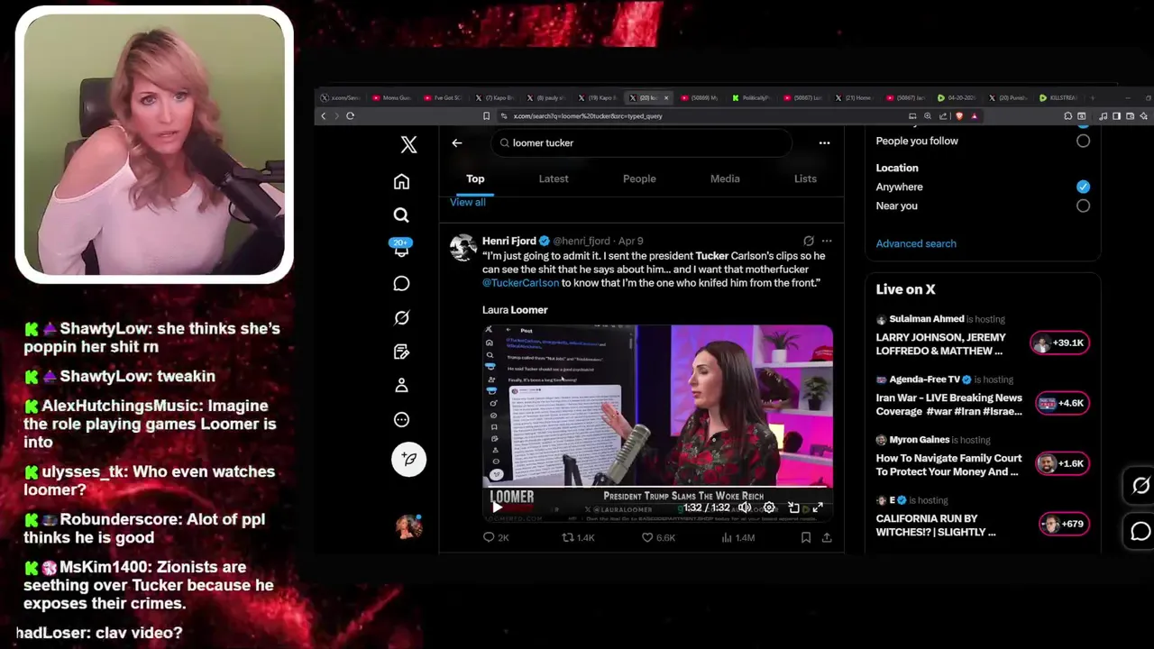The height and width of the screenshot is (649, 1154).
Task: Switch to Moms Gue browser tab
Action: tap(392, 97)
